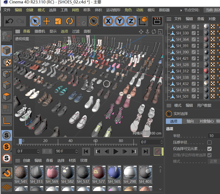Open the viewport 摄像机 menu

[40, 31]
